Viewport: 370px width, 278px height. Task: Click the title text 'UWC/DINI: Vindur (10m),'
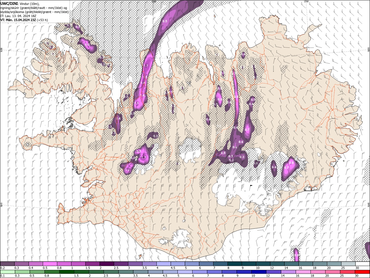[20, 3]
